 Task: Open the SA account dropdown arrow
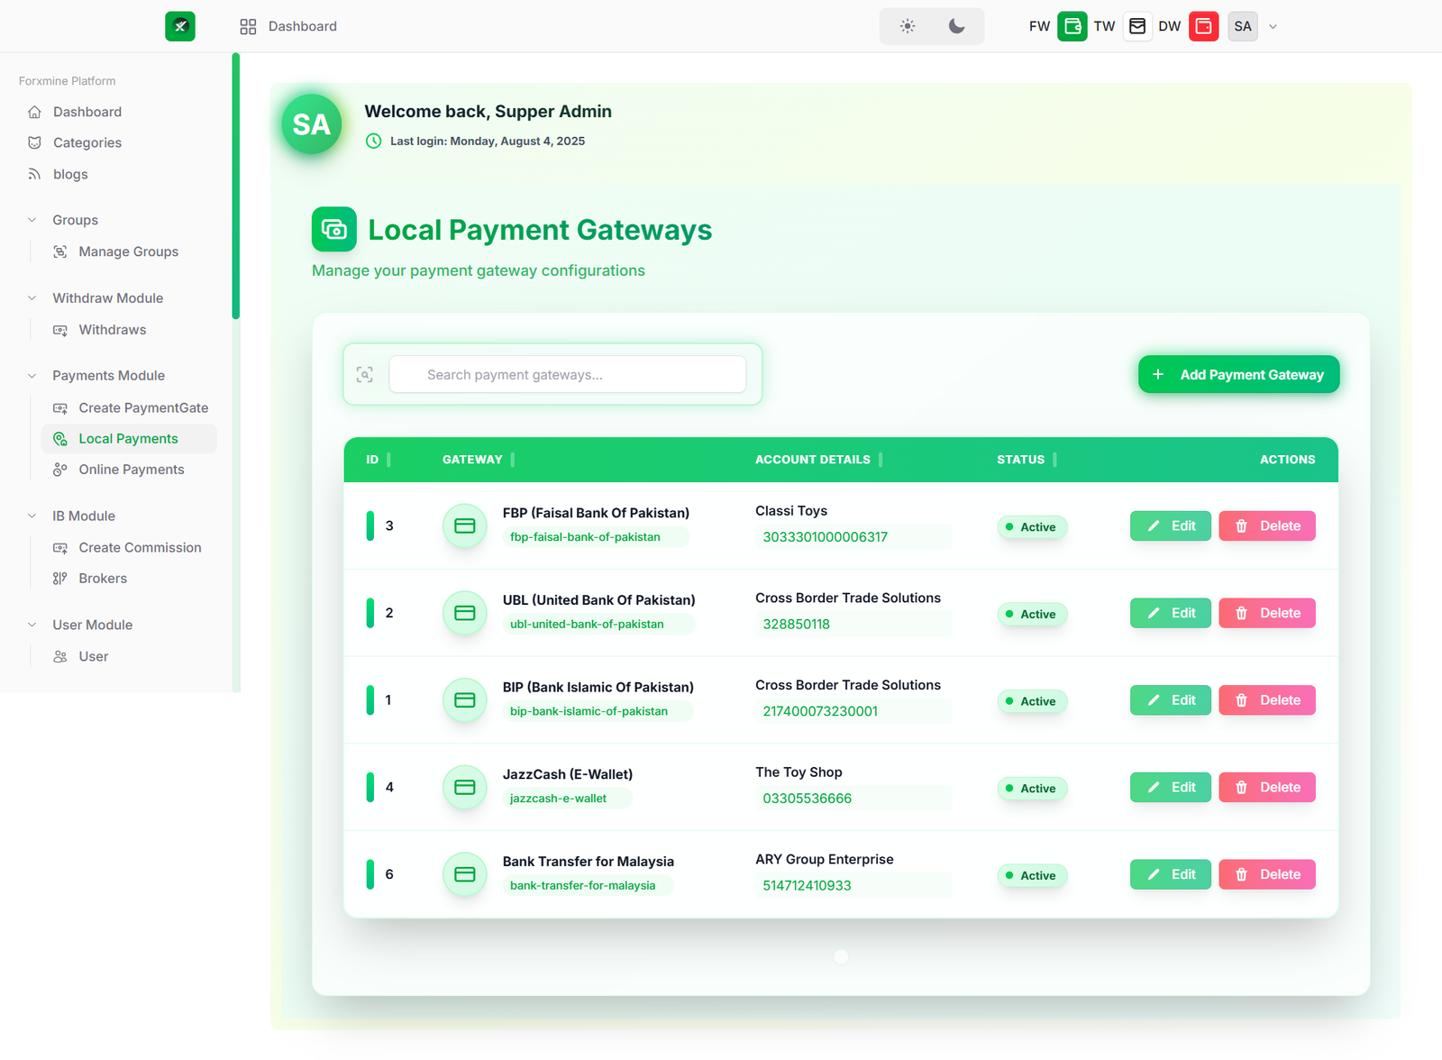point(1273,26)
